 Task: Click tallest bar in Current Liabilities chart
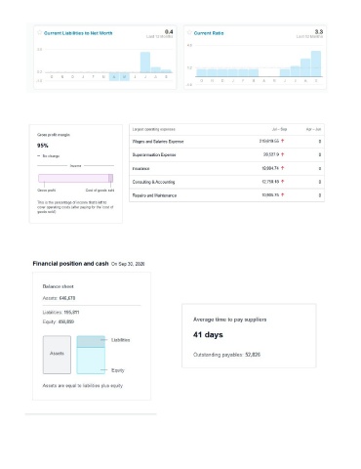point(145,63)
